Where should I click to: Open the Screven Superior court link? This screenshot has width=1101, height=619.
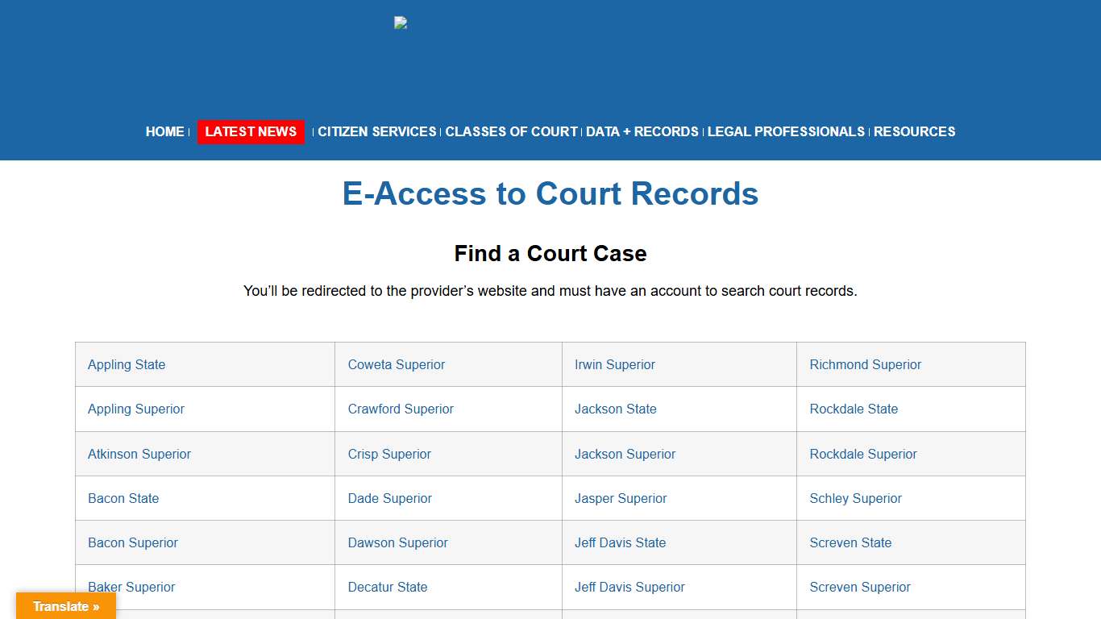[x=860, y=587]
